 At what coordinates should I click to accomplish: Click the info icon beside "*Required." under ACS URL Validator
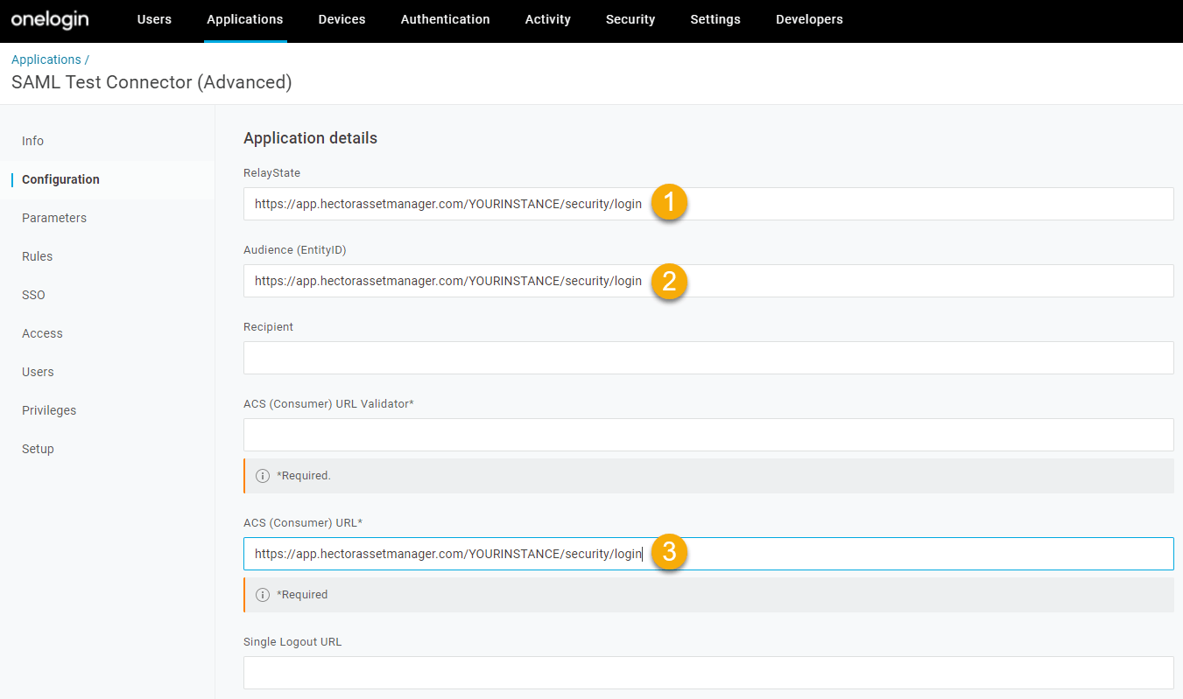pyautogui.click(x=263, y=475)
